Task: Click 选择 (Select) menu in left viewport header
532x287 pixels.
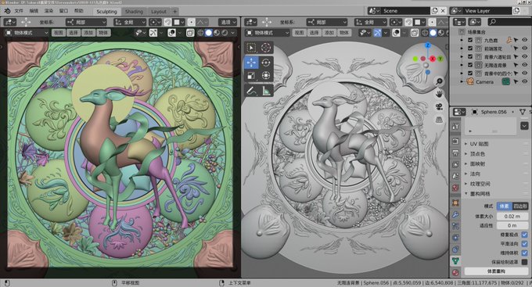Action: [74, 33]
